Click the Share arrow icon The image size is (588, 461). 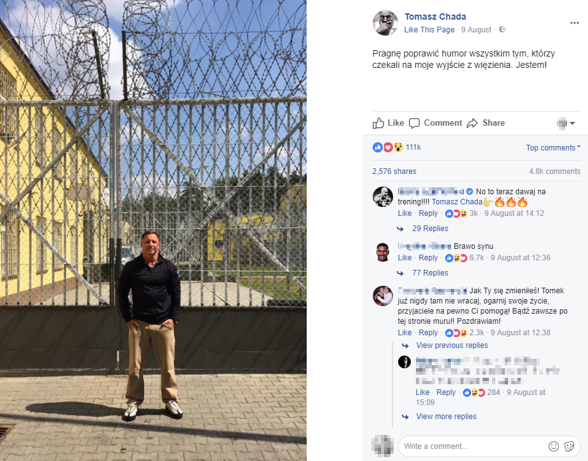(x=472, y=123)
